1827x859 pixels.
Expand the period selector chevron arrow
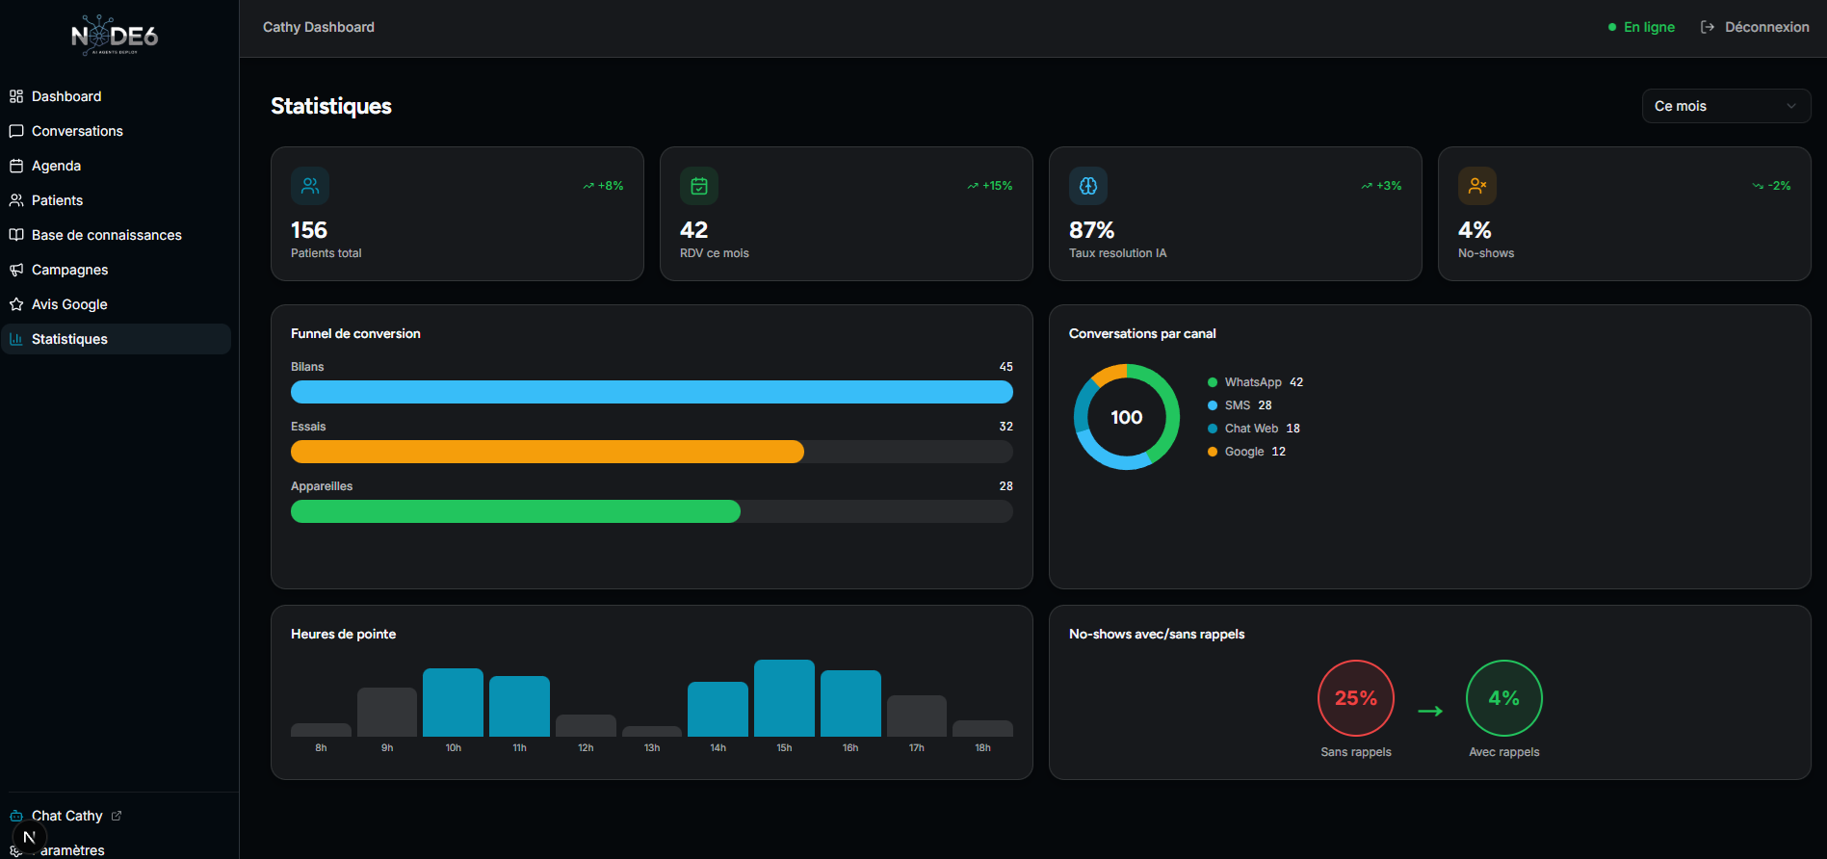[1791, 106]
